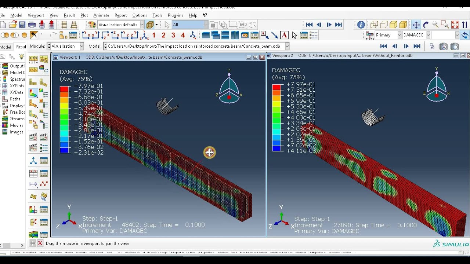Select the Magnify view tool
Screen dimensions: 470x264
(x=435, y=25)
